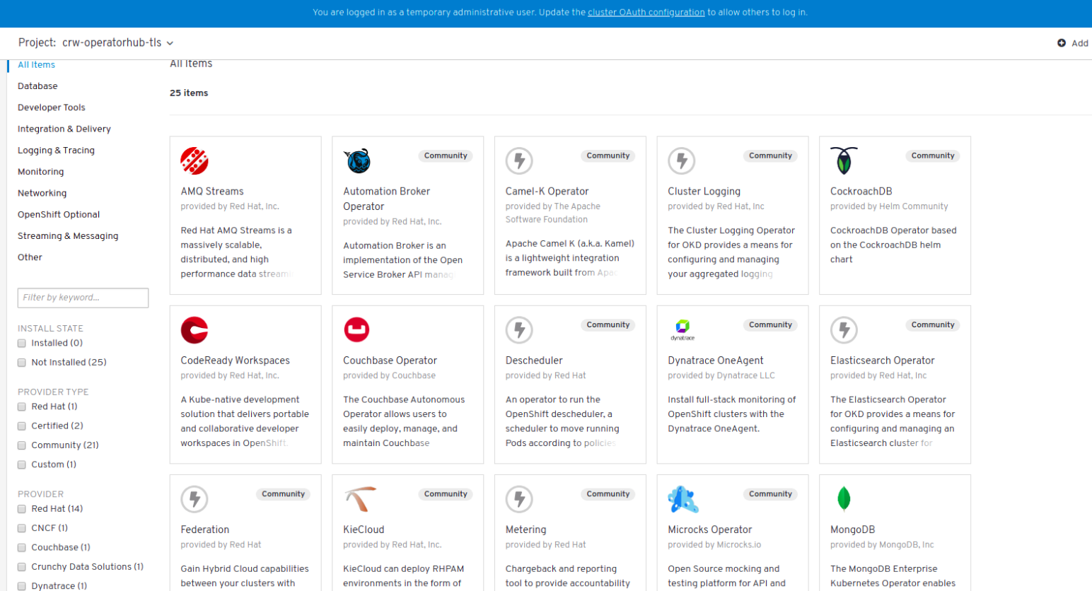
Task: Check the Couchbase (1) provider filter
Action: click(21, 547)
